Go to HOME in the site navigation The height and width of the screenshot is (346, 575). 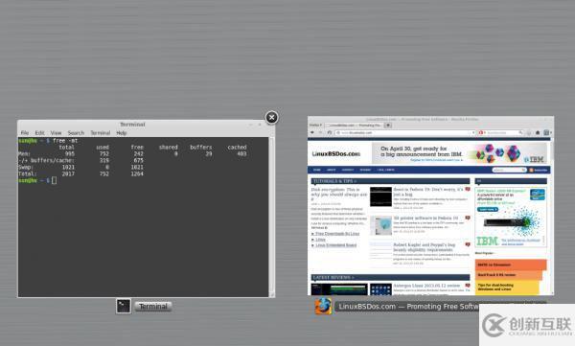317,170
